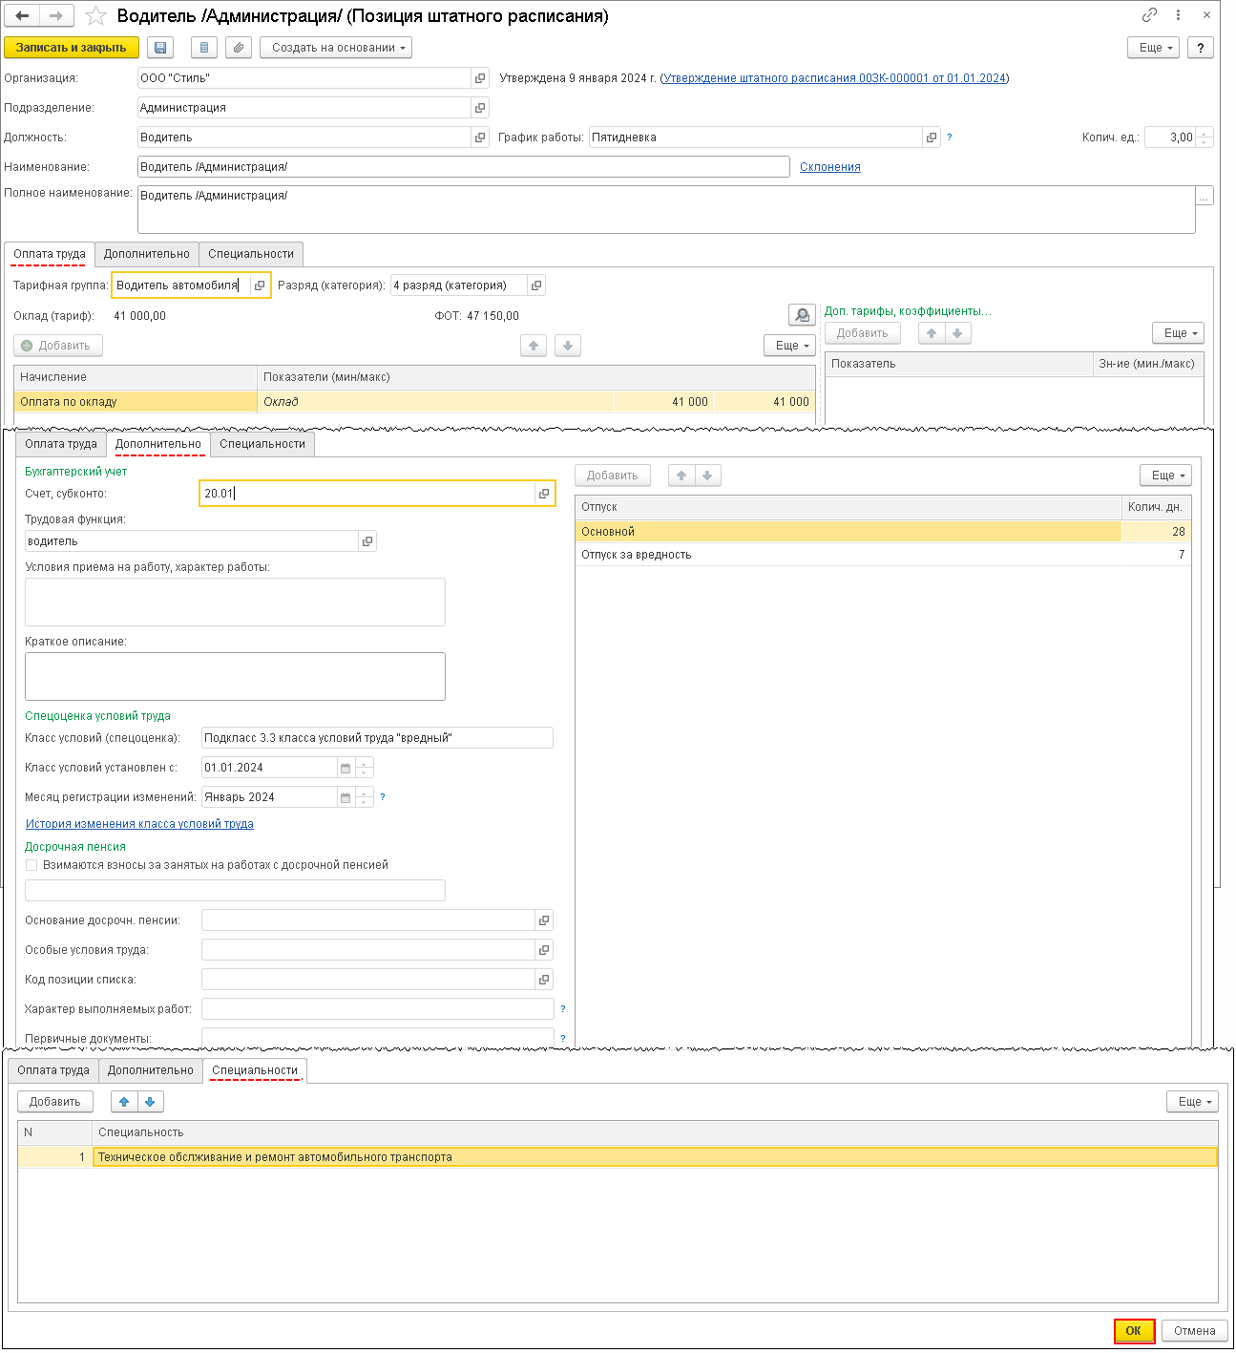Open the Создать на основании dropdown
This screenshot has height=1353, width=1236.
[x=336, y=48]
